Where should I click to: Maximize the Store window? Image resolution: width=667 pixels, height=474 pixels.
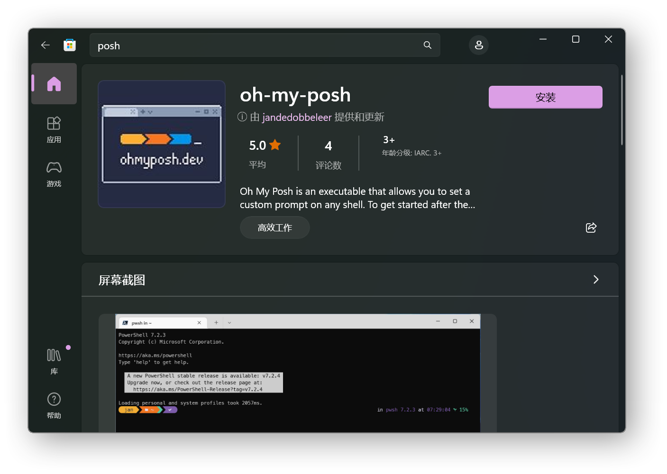click(x=576, y=39)
